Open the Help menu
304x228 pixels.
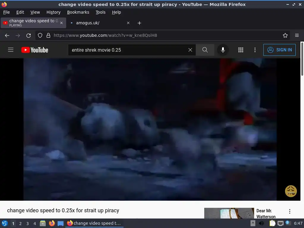(x=116, y=12)
